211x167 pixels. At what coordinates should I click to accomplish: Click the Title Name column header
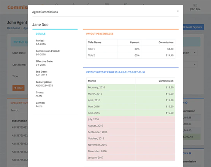tap(94, 43)
